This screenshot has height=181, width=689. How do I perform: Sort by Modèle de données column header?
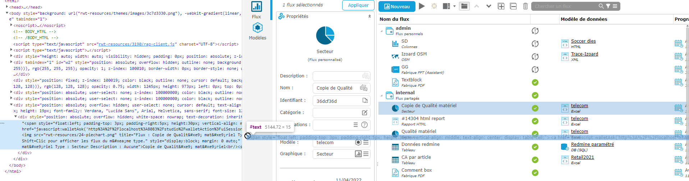point(584,19)
